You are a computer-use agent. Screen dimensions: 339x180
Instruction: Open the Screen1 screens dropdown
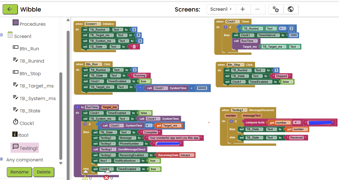(221, 9)
